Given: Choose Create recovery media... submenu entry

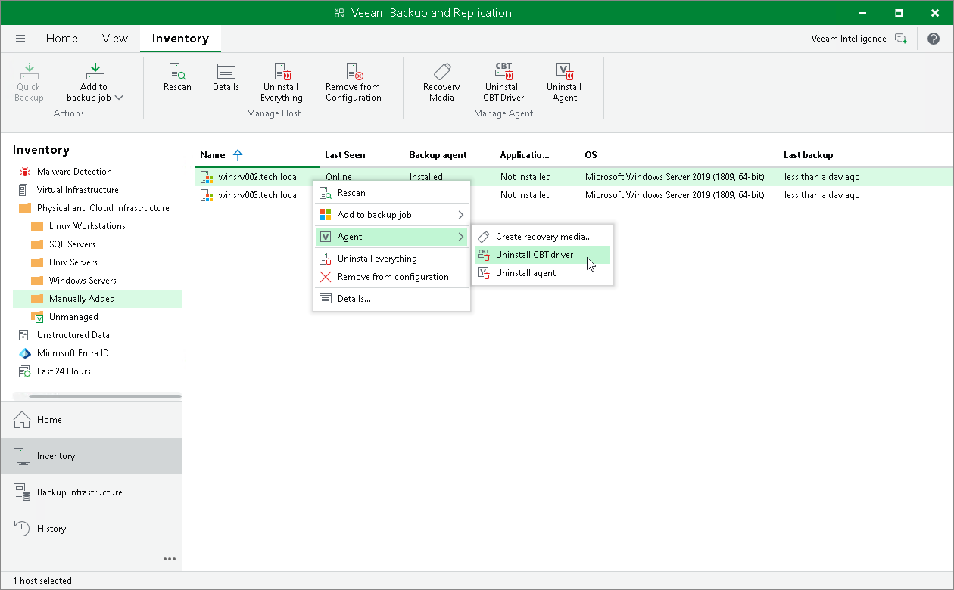Looking at the screenshot, I should (x=542, y=237).
